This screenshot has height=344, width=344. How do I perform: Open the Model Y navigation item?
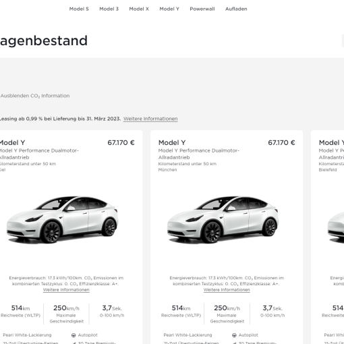click(x=169, y=9)
